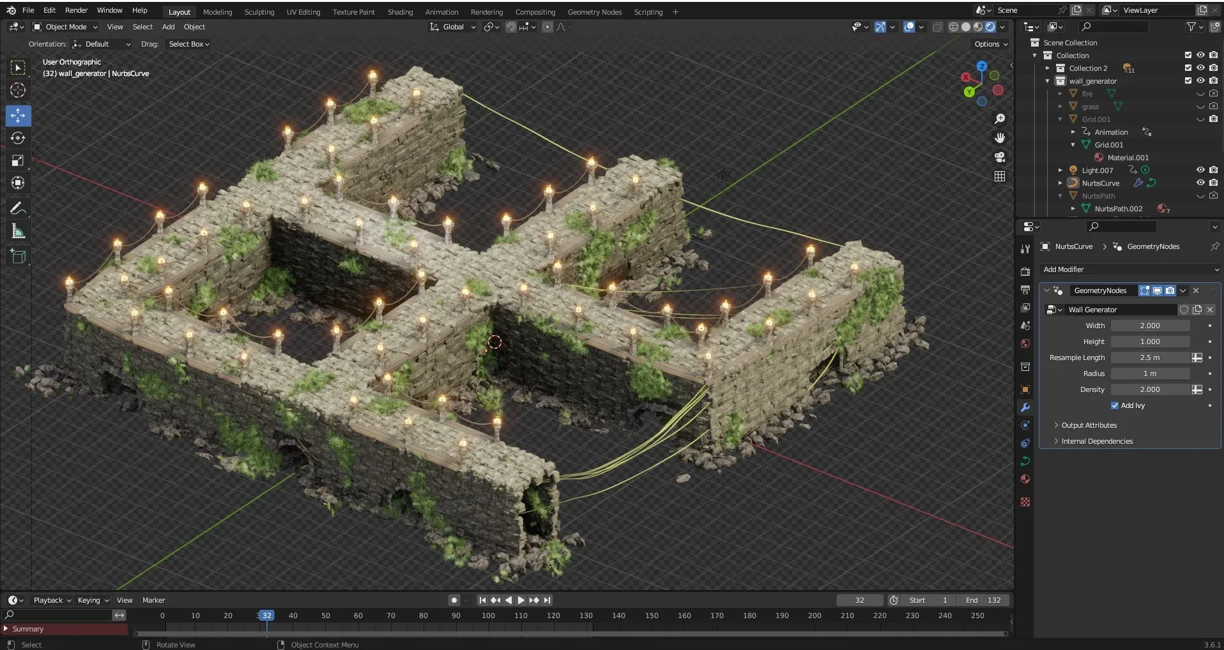Open the Modifier properties wrench tab

click(x=1025, y=407)
